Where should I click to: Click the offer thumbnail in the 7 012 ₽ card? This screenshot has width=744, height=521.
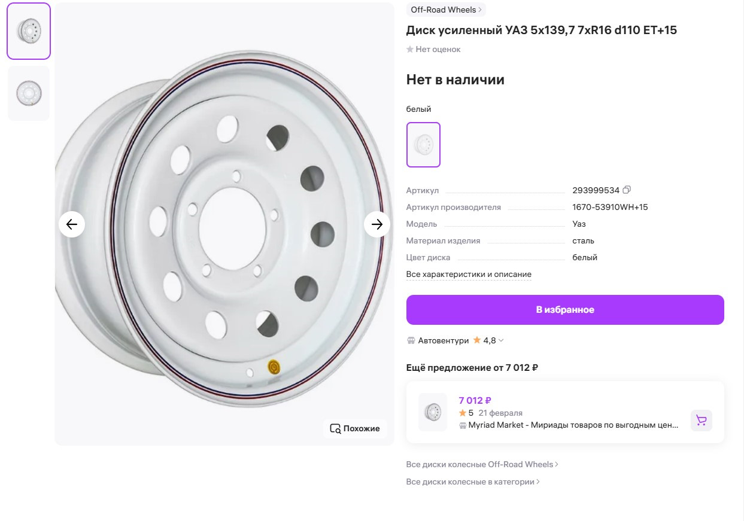coord(432,412)
